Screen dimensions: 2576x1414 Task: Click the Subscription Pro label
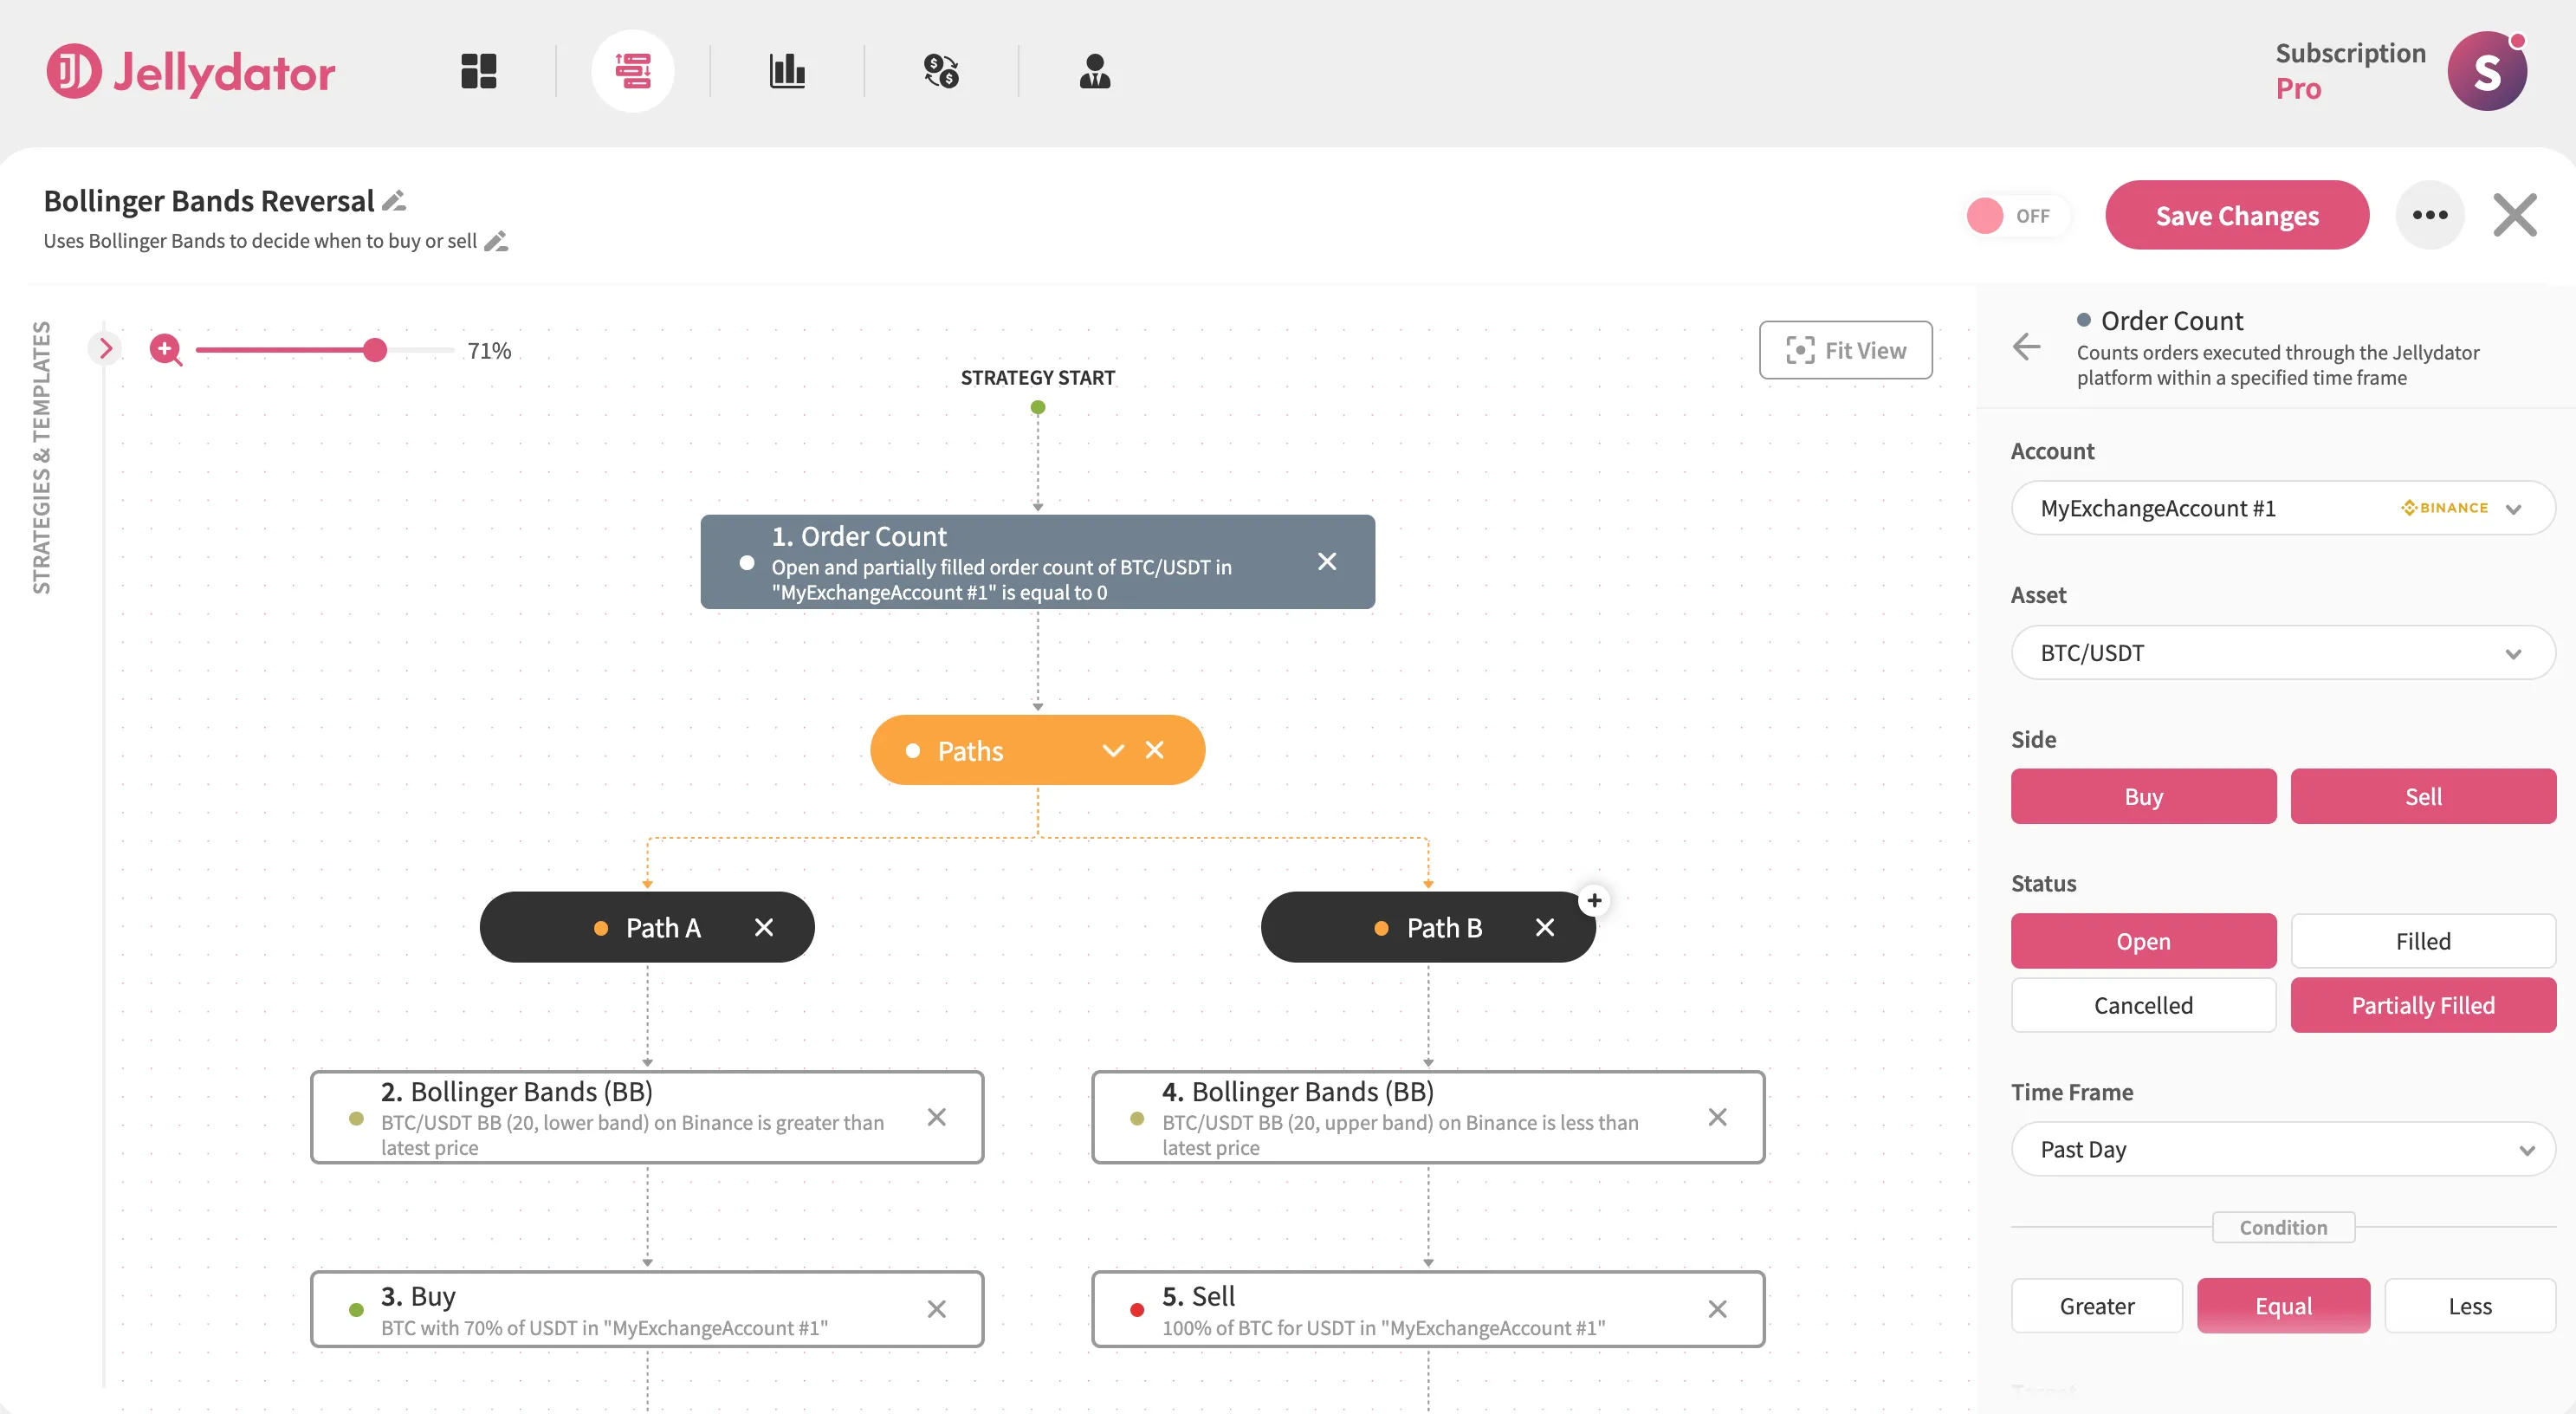coord(2350,71)
